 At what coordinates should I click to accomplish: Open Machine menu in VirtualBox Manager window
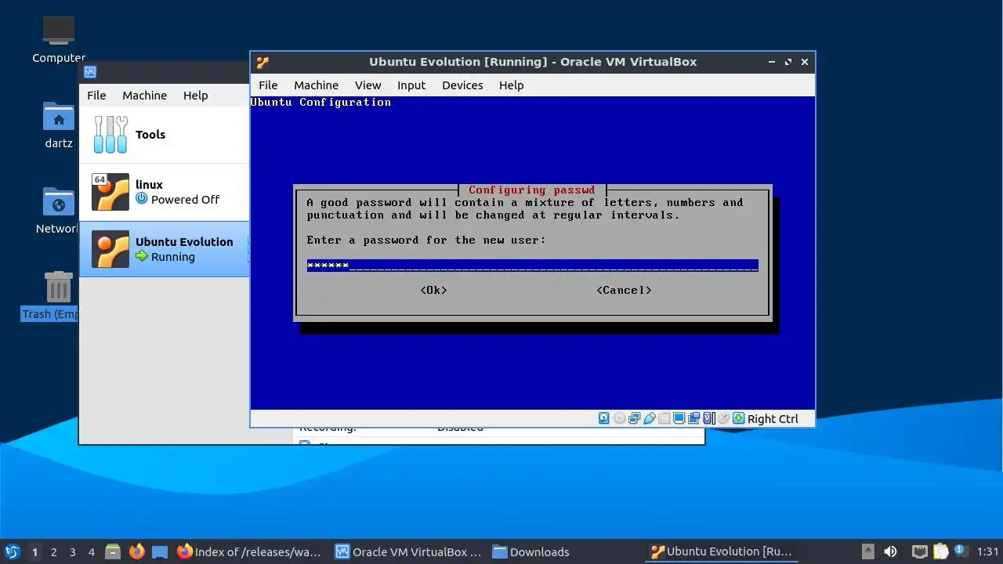tap(144, 96)
